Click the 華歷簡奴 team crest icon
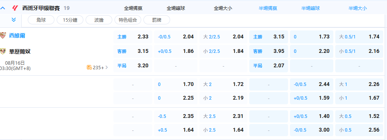Image resolution: width=387 pixels, height=140 pixels. click(x=3, y=51)
